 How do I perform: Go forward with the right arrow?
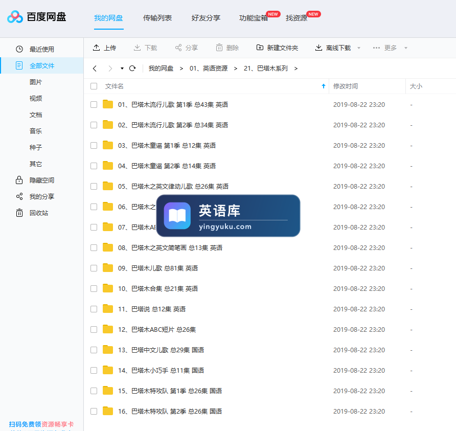(110, 69)
